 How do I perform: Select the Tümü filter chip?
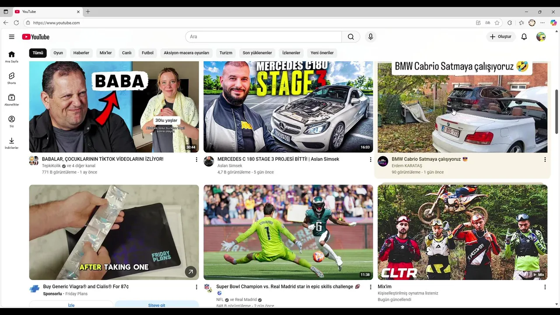[38, 53]
